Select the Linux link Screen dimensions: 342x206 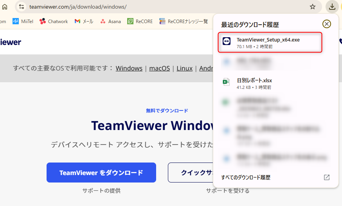185,68
